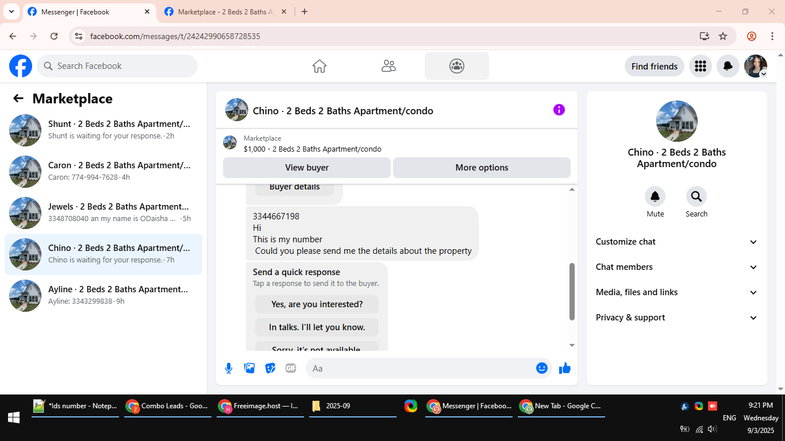The image size is (785, 441).
Task: Send a thumbs up like
Action: click(565, 368)
